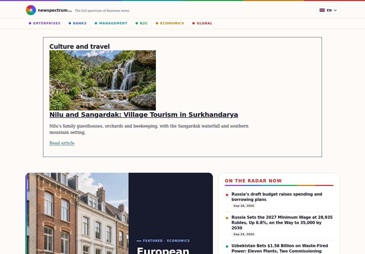The image size is (365, 254).
Task: Open the Banks section
Action: [x=78, y=23]
